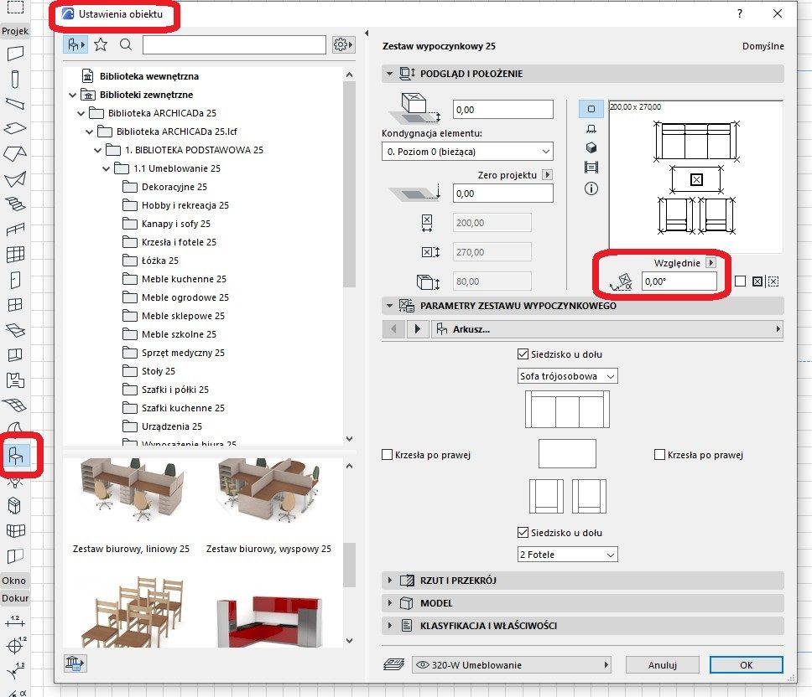This screenshot has height=697, width=812.
Task: Expand the MODEL section
Action: [391, 602]
